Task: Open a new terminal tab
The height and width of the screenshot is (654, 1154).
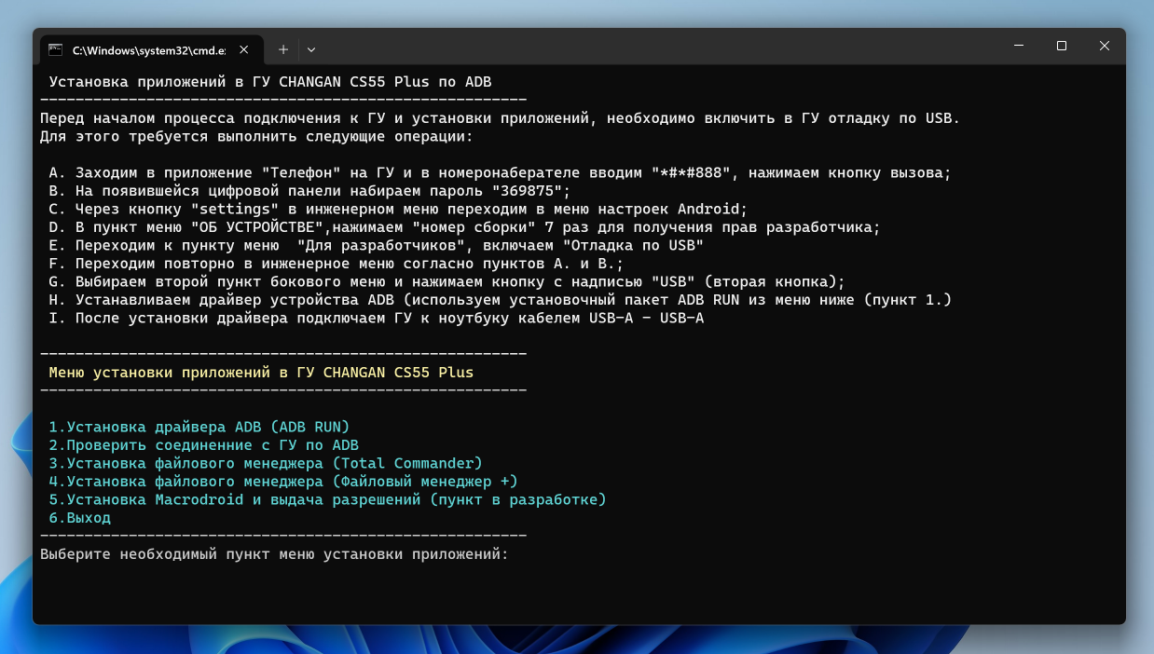Action: pyautogui.click(x=283, y=49)
